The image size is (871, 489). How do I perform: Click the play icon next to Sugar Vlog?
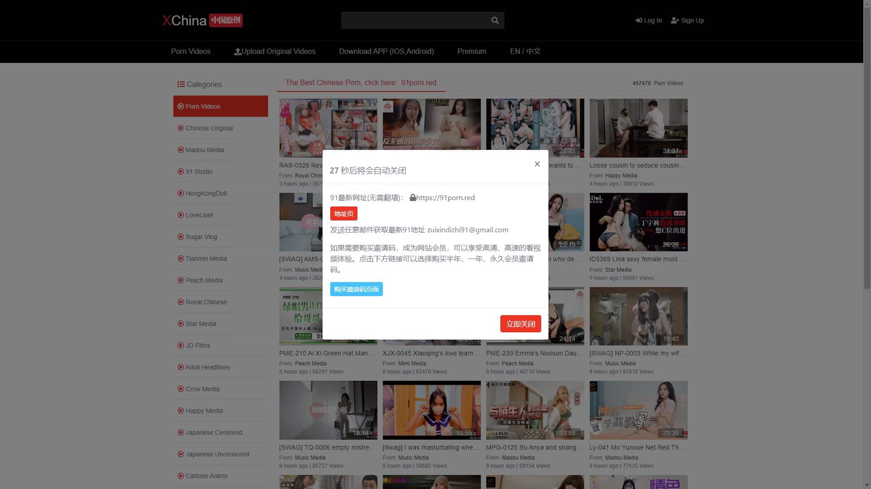pos(181,237)
